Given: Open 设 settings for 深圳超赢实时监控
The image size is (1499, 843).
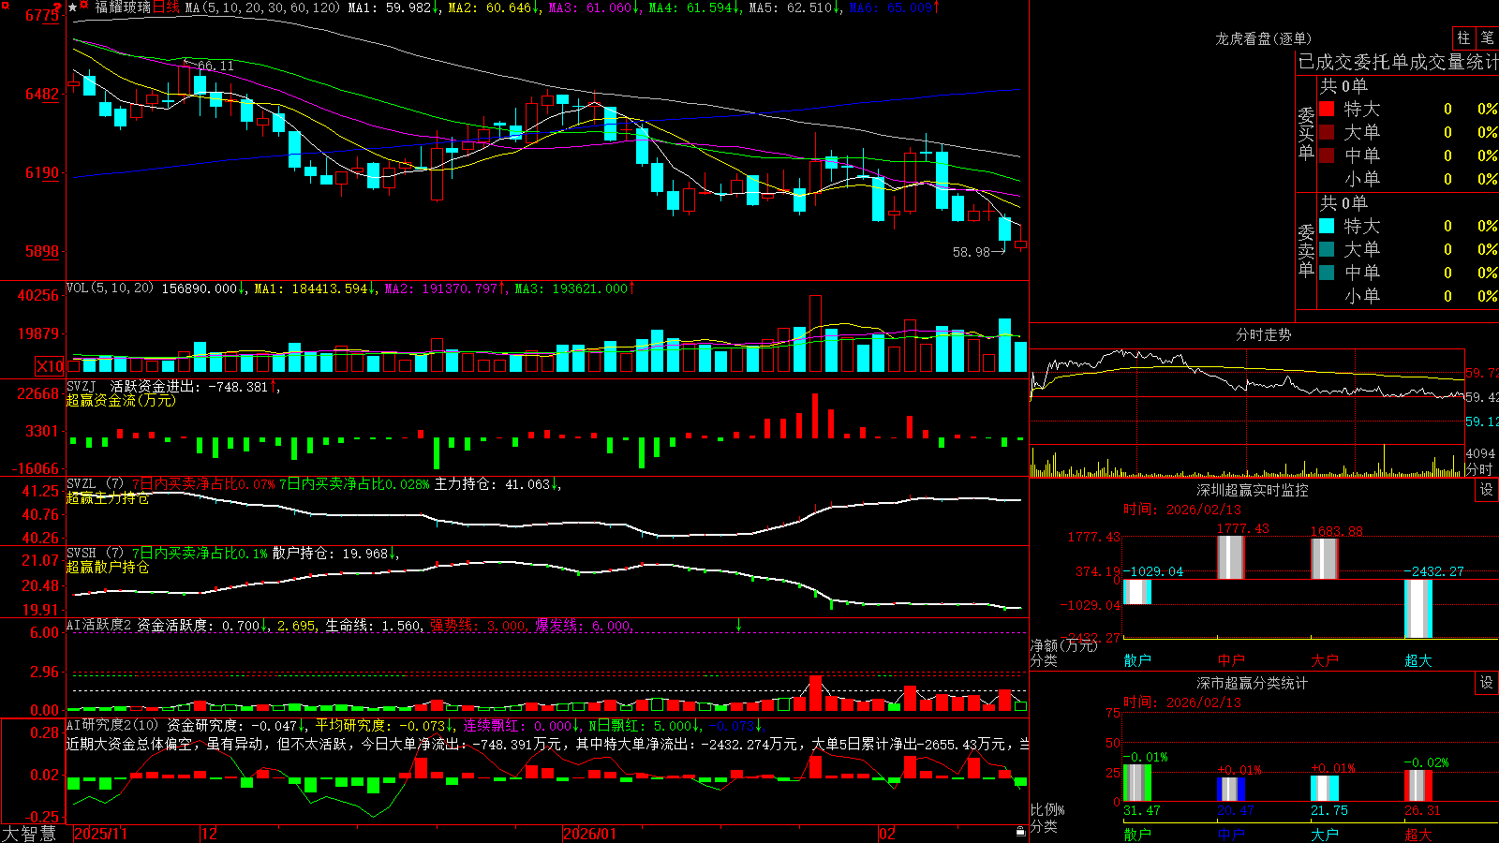Looking at the screenshot, I should click(1487, 490).
